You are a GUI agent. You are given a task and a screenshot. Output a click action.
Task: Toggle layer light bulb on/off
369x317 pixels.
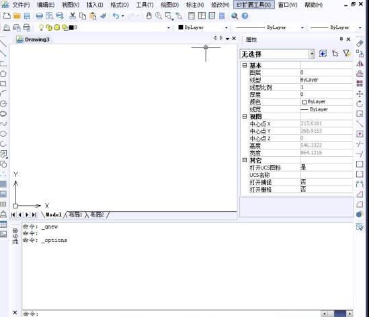coord(41,27)
